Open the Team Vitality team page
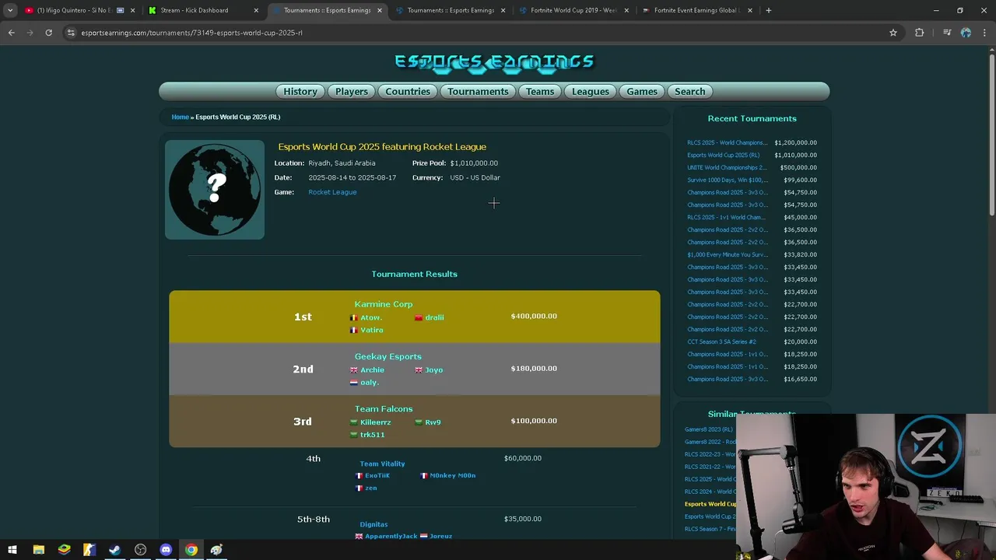Viewport: 996px width, 560px height. [382, 464]
